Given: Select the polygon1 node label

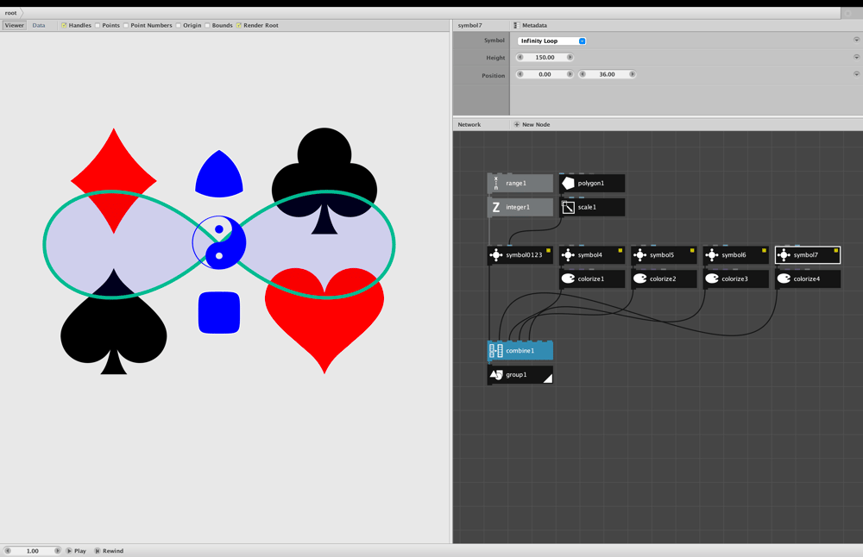Looking at the screenshot, I should 590,184.
